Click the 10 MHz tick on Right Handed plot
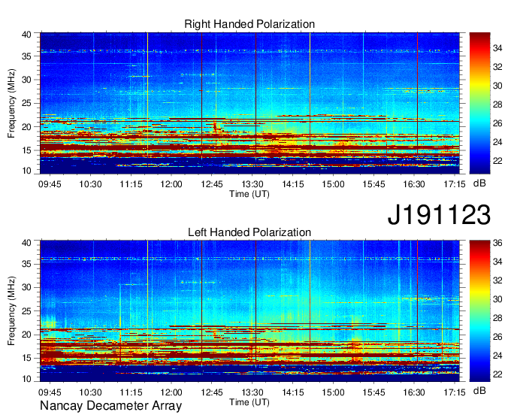 point(26,171)
